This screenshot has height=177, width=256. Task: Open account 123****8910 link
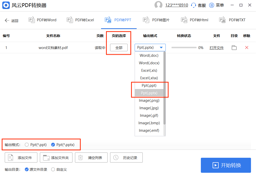177,5
